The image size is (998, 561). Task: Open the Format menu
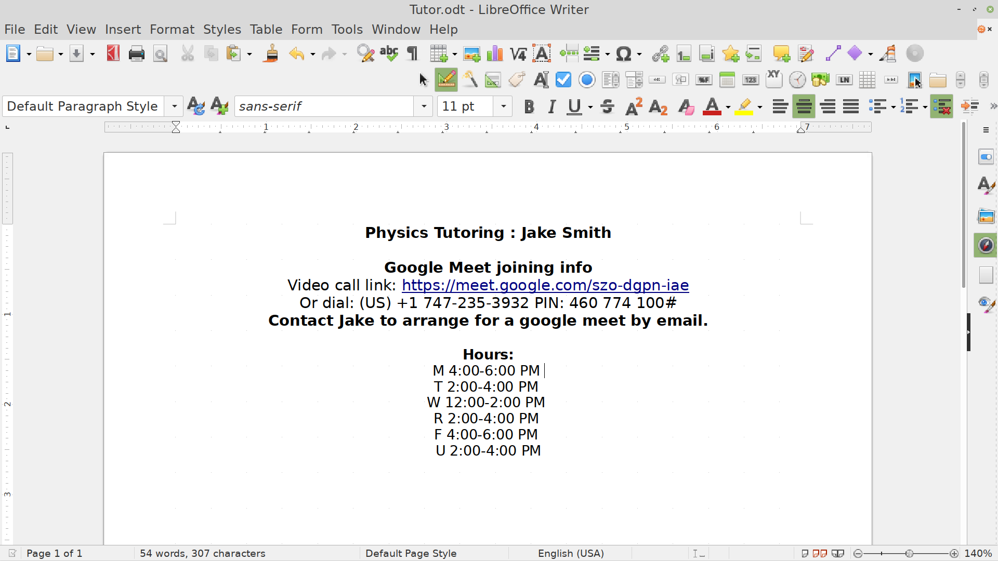(172, 30)
